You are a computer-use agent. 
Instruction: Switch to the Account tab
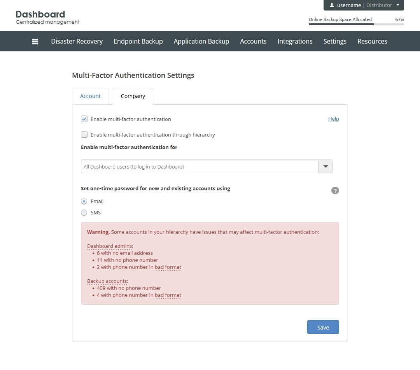point(90,96)
